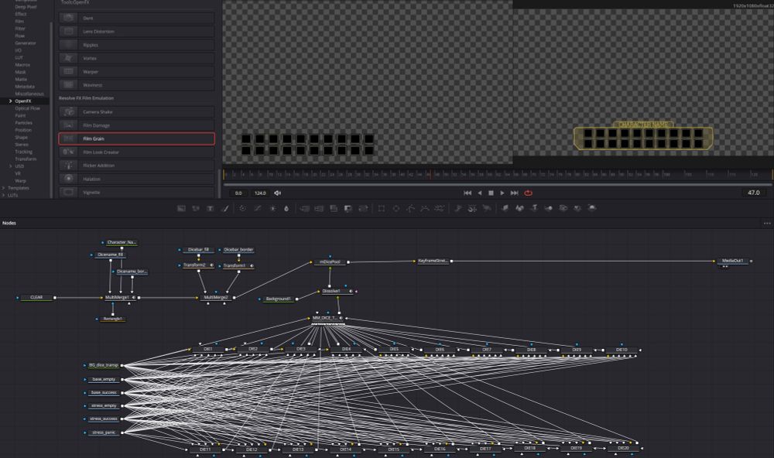Open the Nodes panel three-dot options menu
The width and height of the screenshot is (774, 458).
[x=767, y=223]
